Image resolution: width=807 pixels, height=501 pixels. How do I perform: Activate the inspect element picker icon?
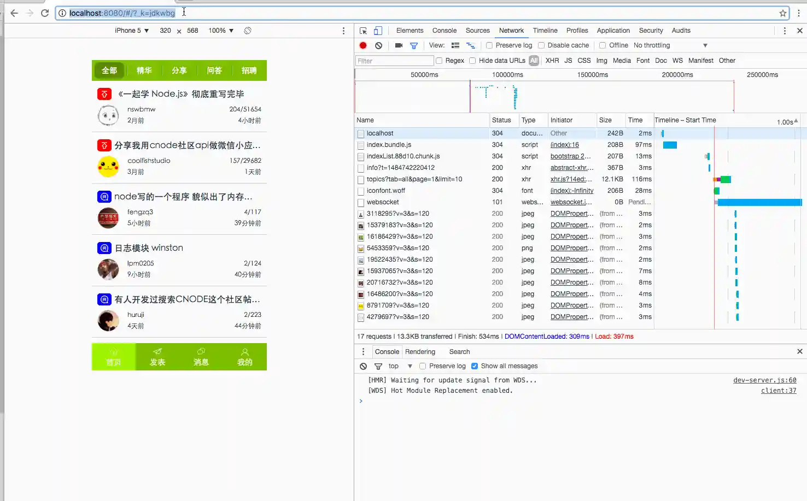coord(363,31)
